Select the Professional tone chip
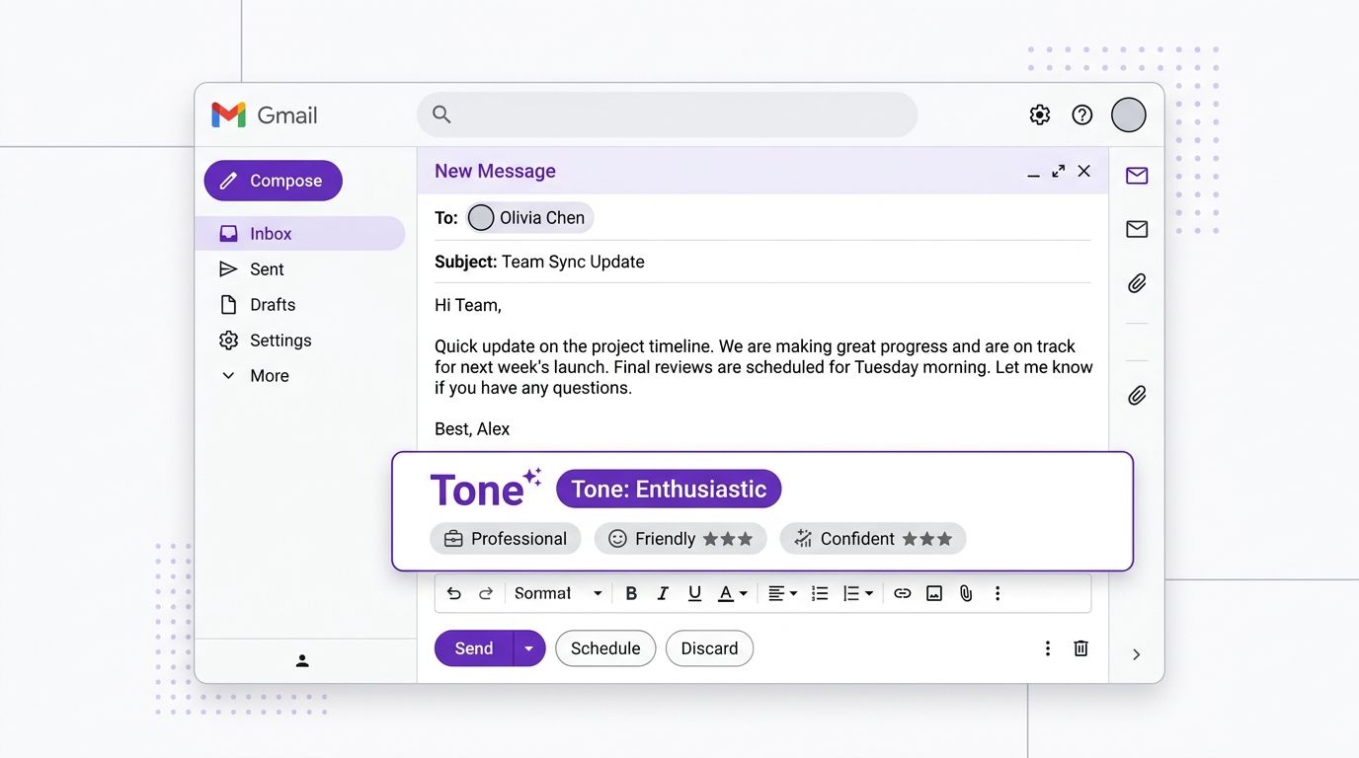Screen dimensions: 1359x758 506,539
